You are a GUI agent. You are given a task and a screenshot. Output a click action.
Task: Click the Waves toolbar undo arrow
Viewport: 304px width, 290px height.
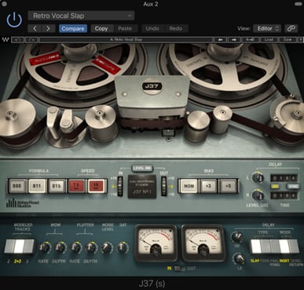(x=18, y=40)
